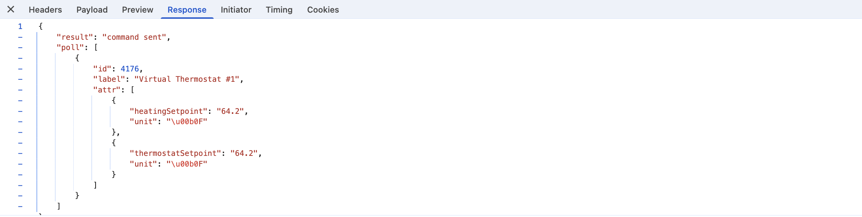Click line number 1 in the gutter
Viewport: 862px width, 217px height.
coord(20,26)
